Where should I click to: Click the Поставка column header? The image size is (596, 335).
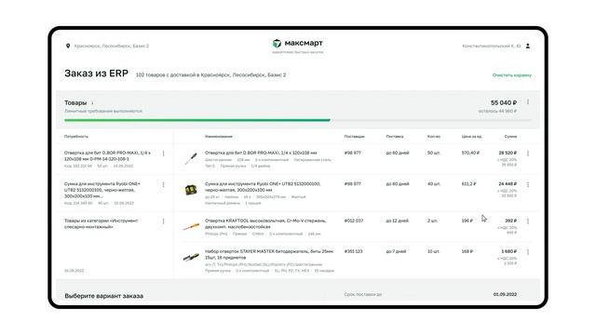pos(395,137)
